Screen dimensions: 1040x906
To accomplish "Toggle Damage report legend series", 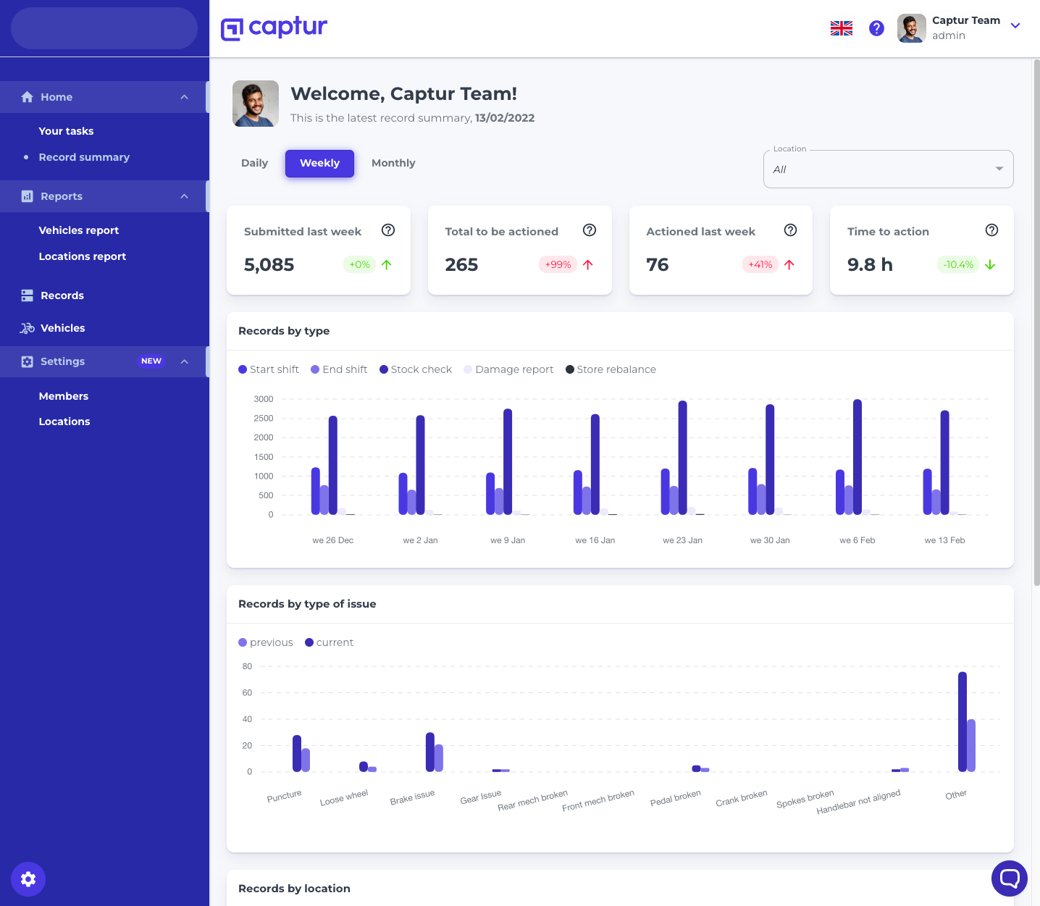I will pyautogui.click(x=508, y=369).
